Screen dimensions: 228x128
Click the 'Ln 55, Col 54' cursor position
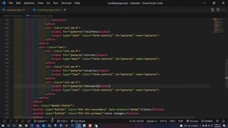tap(136, 121)
